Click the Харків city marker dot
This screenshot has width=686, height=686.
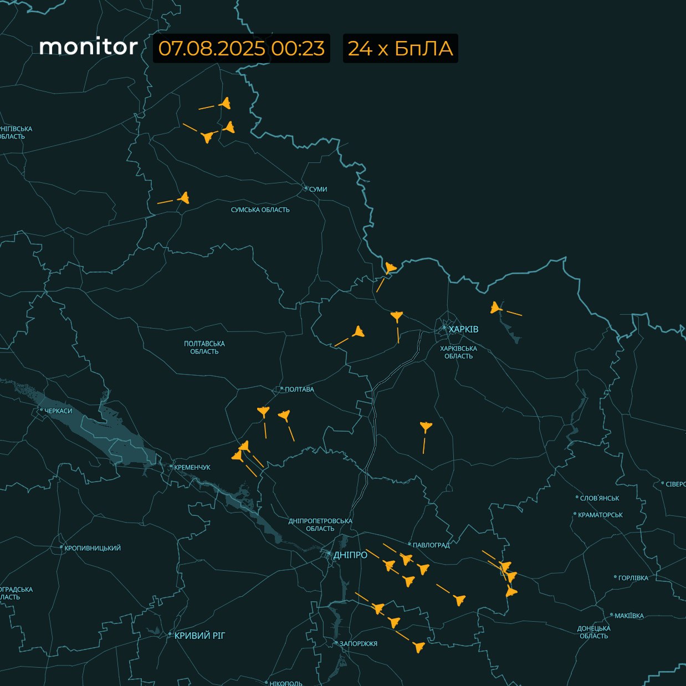[444, 329]
